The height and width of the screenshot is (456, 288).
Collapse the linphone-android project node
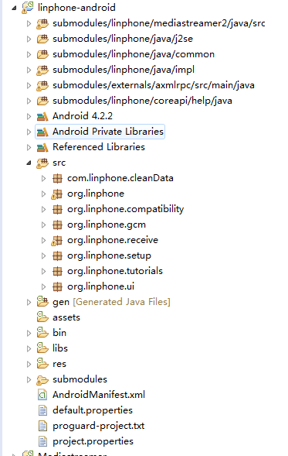click(14, 9)
